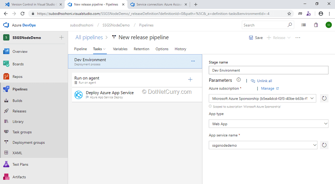Open the SSGSNodeDemo project in the sidebar
This screenshot has width=335, height=184.
click(26, 38)
